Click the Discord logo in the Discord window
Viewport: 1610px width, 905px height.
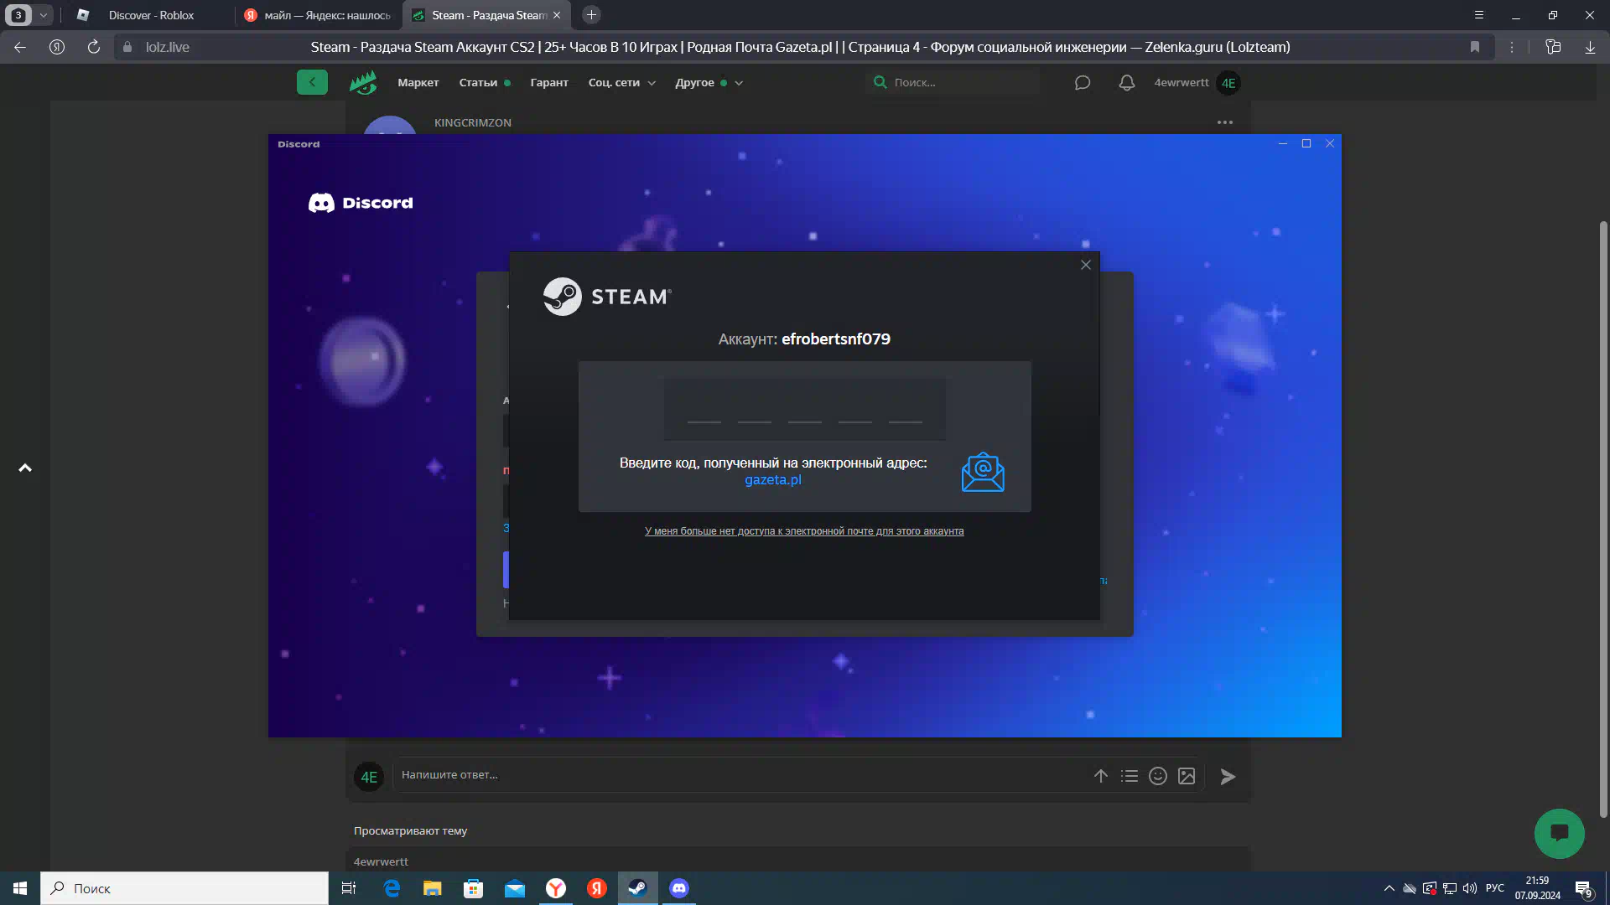pyautogui.click(x=361, y=203)
